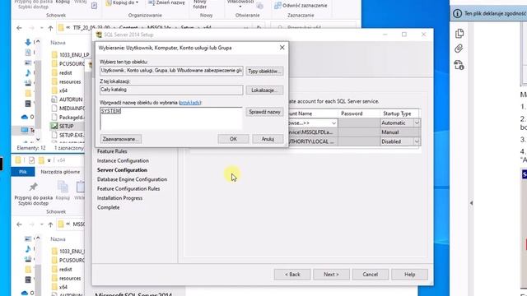Click Up arrow in upper Explorer
527x296 pixels.
coord(50,28)
